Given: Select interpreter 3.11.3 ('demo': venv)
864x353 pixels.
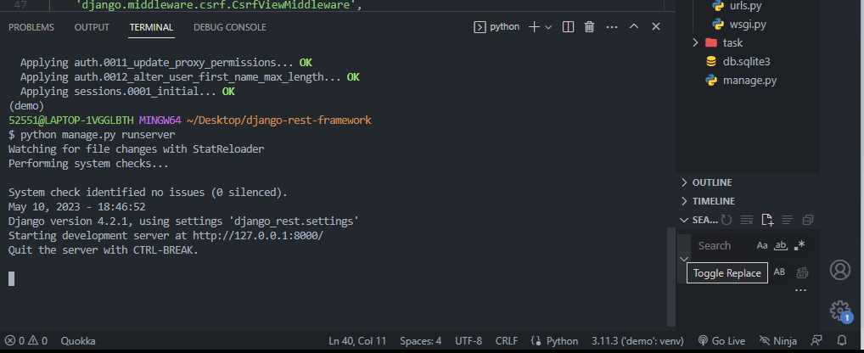Looking at the screenshot, I should [x=638, y=341].
